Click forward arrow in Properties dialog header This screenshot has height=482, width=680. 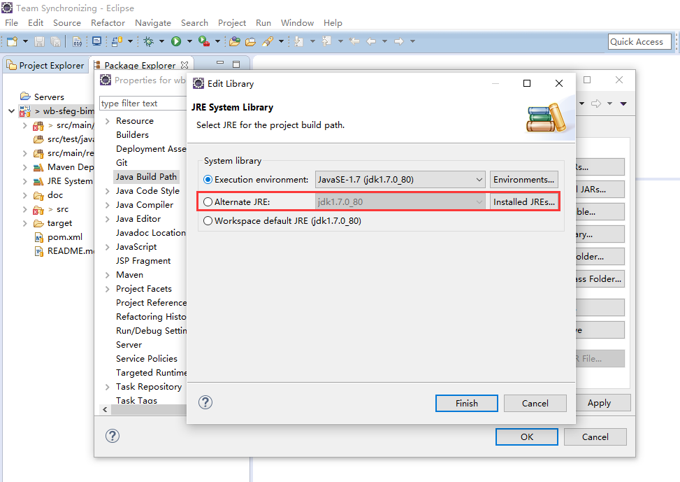tap(596, 104)
